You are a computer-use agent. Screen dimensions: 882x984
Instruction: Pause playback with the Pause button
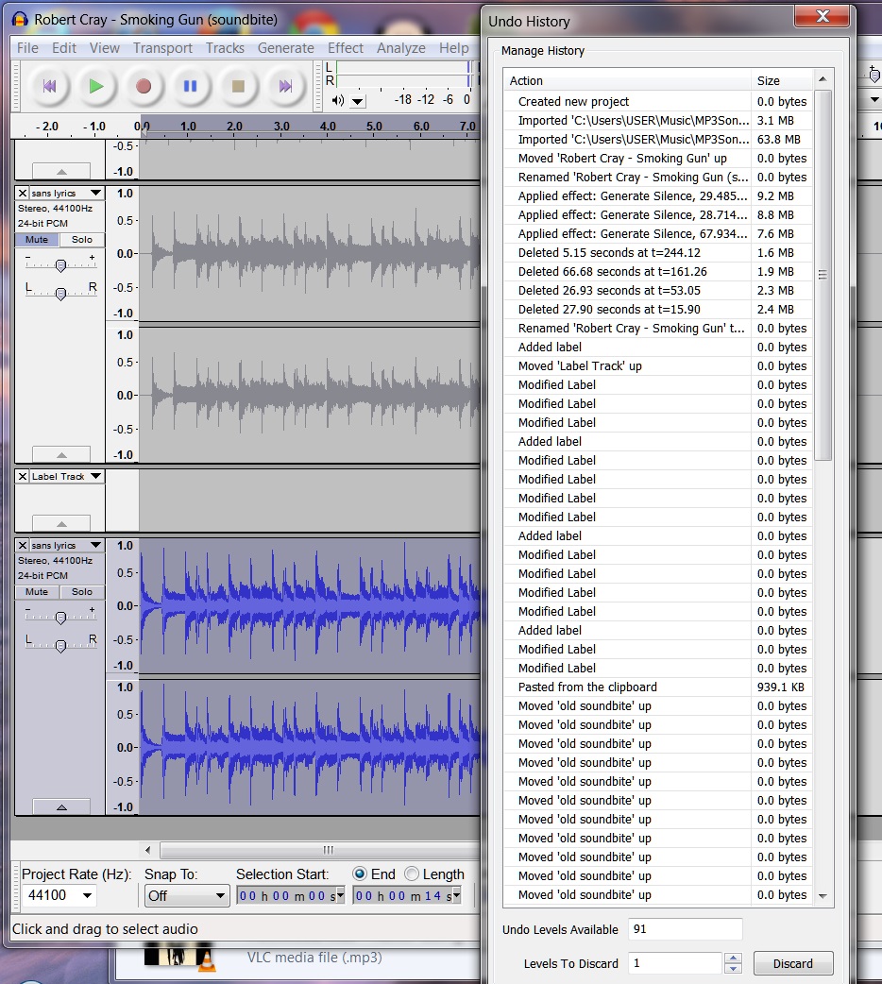coord(190,86)
